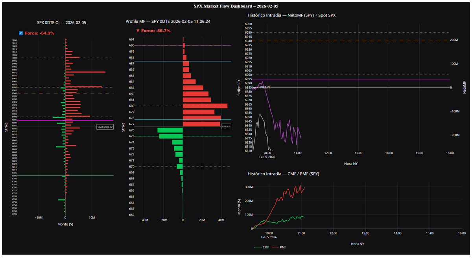
Task: Click the green bar at strike 675 in Profile MF
Action: 171,136
